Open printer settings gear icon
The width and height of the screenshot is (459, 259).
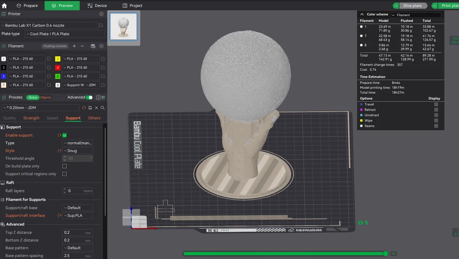pyautogui.click(x=101, y=14)
